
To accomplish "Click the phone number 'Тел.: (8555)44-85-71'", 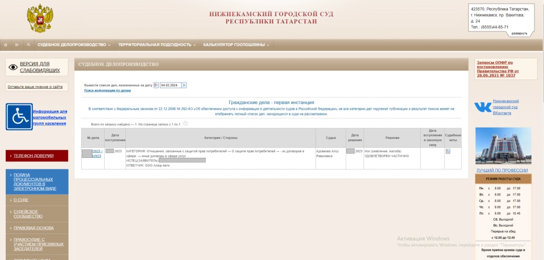I will pyautogui.click(x=489, y=27).
